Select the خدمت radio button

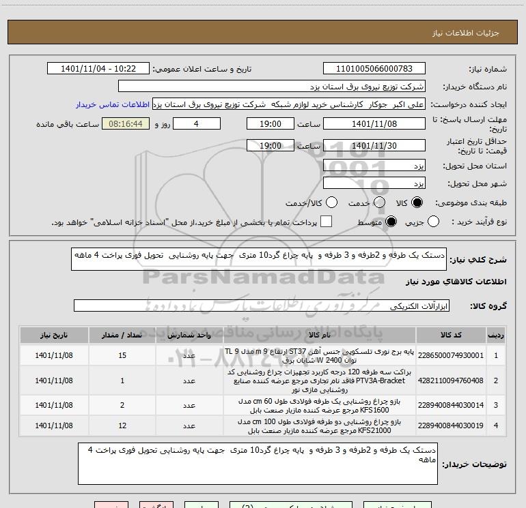click(379, 203)
